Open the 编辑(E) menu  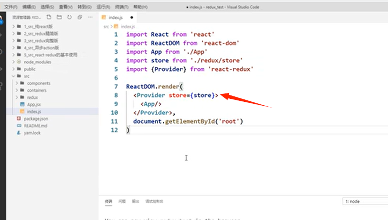[29, 7]
